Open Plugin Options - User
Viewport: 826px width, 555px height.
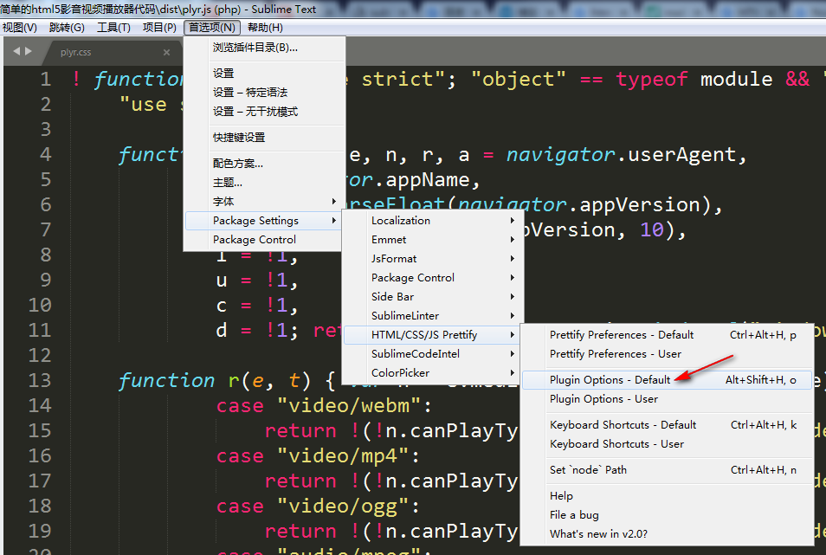[667, 398]
